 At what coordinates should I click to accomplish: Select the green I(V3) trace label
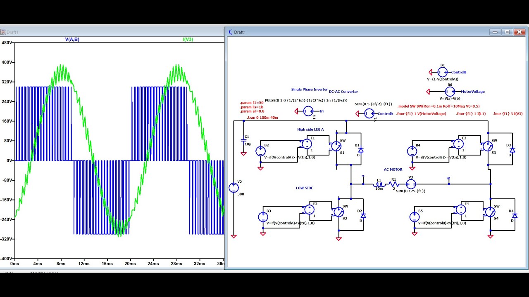[188, 39]
